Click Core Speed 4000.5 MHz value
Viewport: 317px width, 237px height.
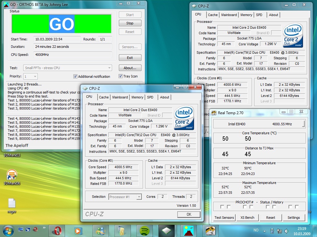pos(123,167)
